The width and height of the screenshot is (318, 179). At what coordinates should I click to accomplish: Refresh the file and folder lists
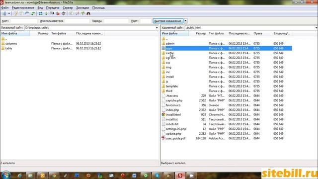coord(41,13)
